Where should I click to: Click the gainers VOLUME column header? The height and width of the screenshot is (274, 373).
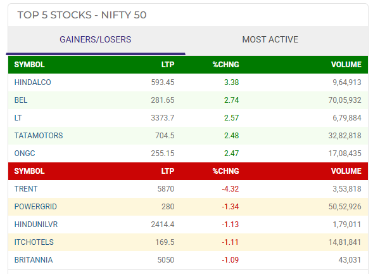[346, 65]
